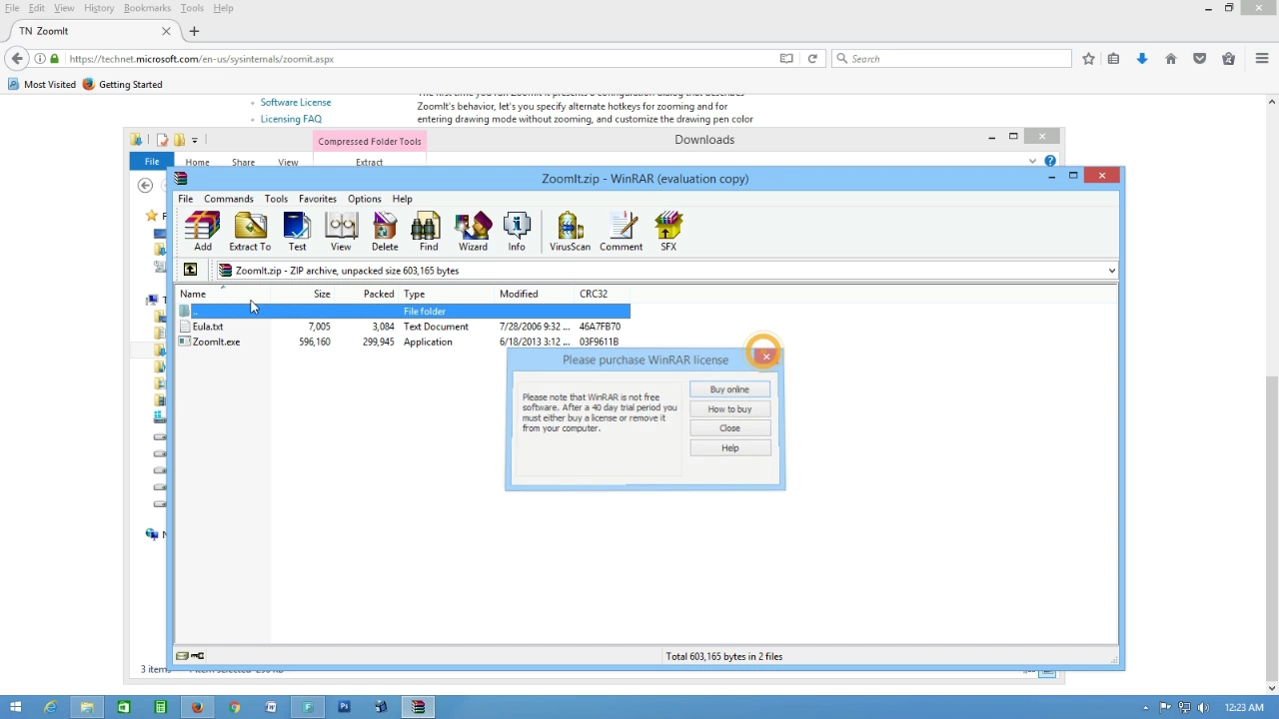Screen dimensions: 1279x719
Task: Click the volume icon in system tray
Action: click(1203, 707)
